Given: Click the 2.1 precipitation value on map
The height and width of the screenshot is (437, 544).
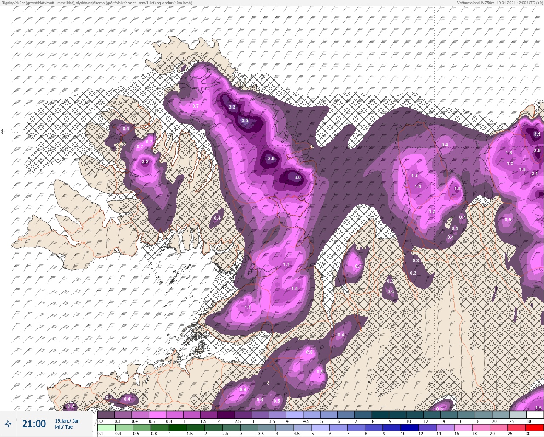Looking at the screenshot, I should pyautogui.click(x=535, y=173).
